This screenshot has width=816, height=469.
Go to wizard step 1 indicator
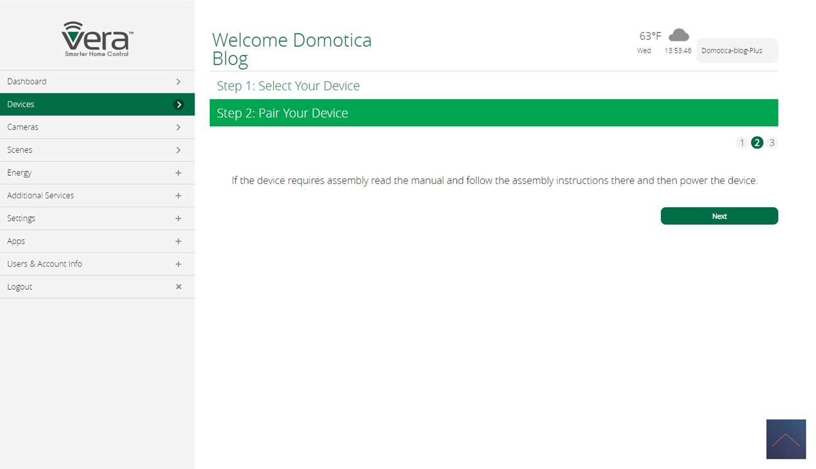pos(741,143)
